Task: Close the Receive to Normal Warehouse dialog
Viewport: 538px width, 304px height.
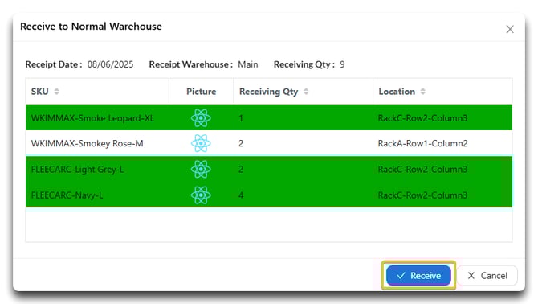Action: pyautogui.click(x=510, y=29)
